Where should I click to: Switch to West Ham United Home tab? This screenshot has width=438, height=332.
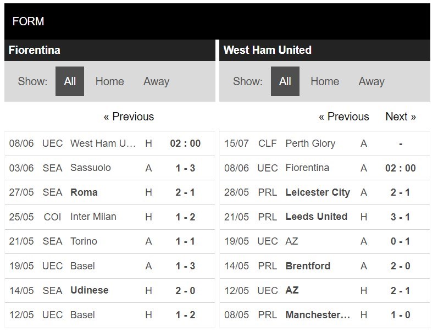[x=325, y=81]
